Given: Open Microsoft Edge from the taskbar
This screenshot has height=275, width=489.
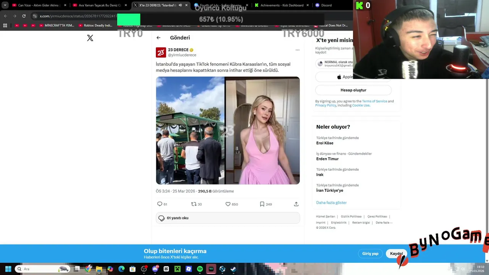Looking at the screenshot, I should (x=121, y=269).
